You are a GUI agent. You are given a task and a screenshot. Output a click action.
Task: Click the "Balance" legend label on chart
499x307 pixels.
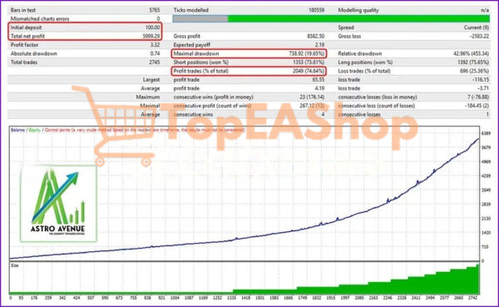pos(17,130)
